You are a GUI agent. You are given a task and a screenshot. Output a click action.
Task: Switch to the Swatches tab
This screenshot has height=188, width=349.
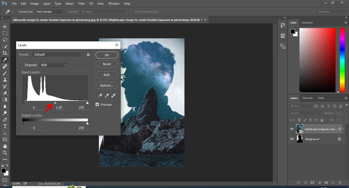307,23
